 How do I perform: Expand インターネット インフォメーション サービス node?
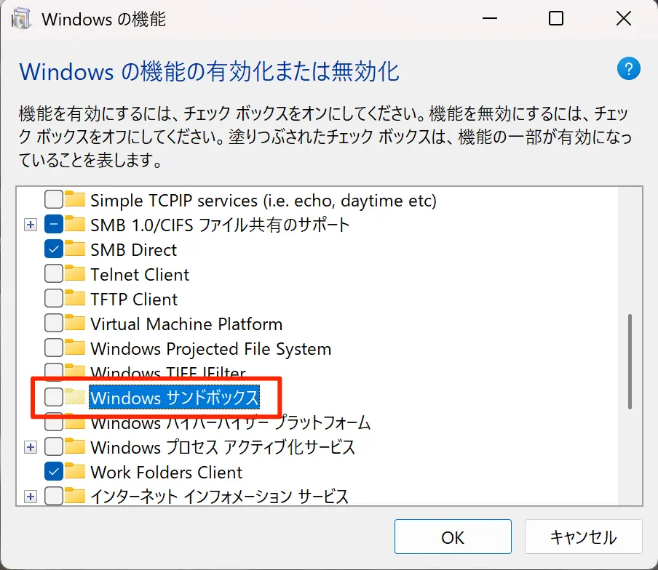click(30, 496)
